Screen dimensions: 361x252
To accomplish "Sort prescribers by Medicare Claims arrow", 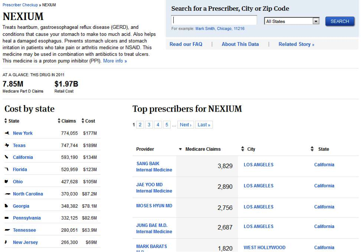I will coord(180,149).
